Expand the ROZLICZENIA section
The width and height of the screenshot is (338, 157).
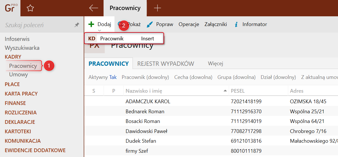pyautogui.click(x=21, y=112)
